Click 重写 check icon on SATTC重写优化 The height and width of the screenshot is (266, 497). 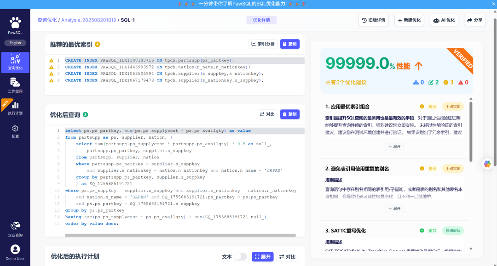(422, 231)
